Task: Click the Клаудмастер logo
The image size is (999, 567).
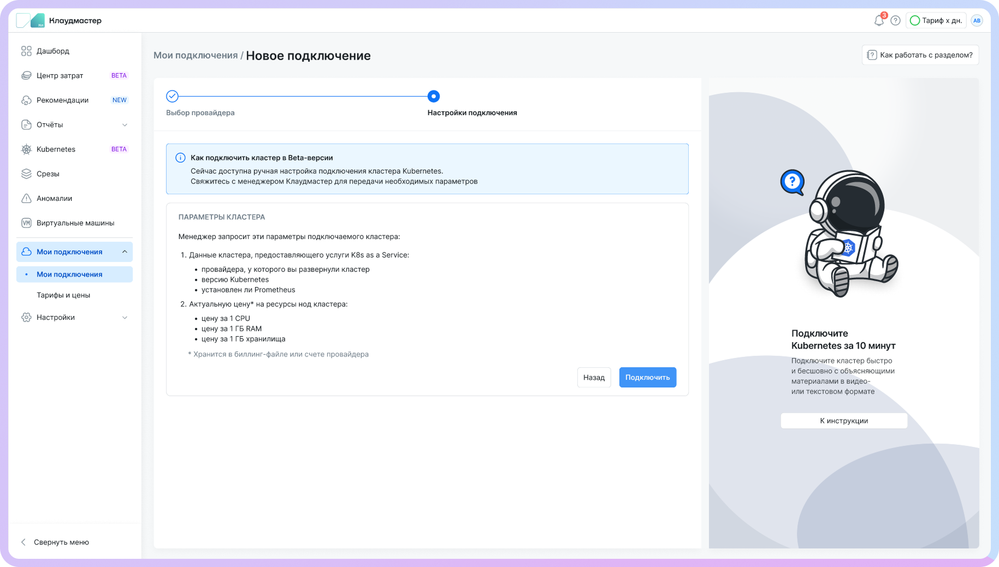Action: [x=59, y=21]
